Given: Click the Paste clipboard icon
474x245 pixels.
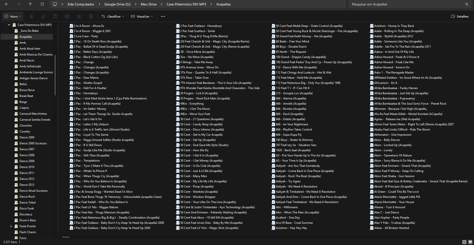Looking at the screenshot, I should click(x=55, y=16).
